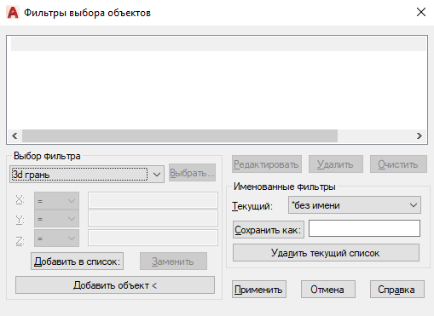Open the Y operator dropdown

point(56,219)
